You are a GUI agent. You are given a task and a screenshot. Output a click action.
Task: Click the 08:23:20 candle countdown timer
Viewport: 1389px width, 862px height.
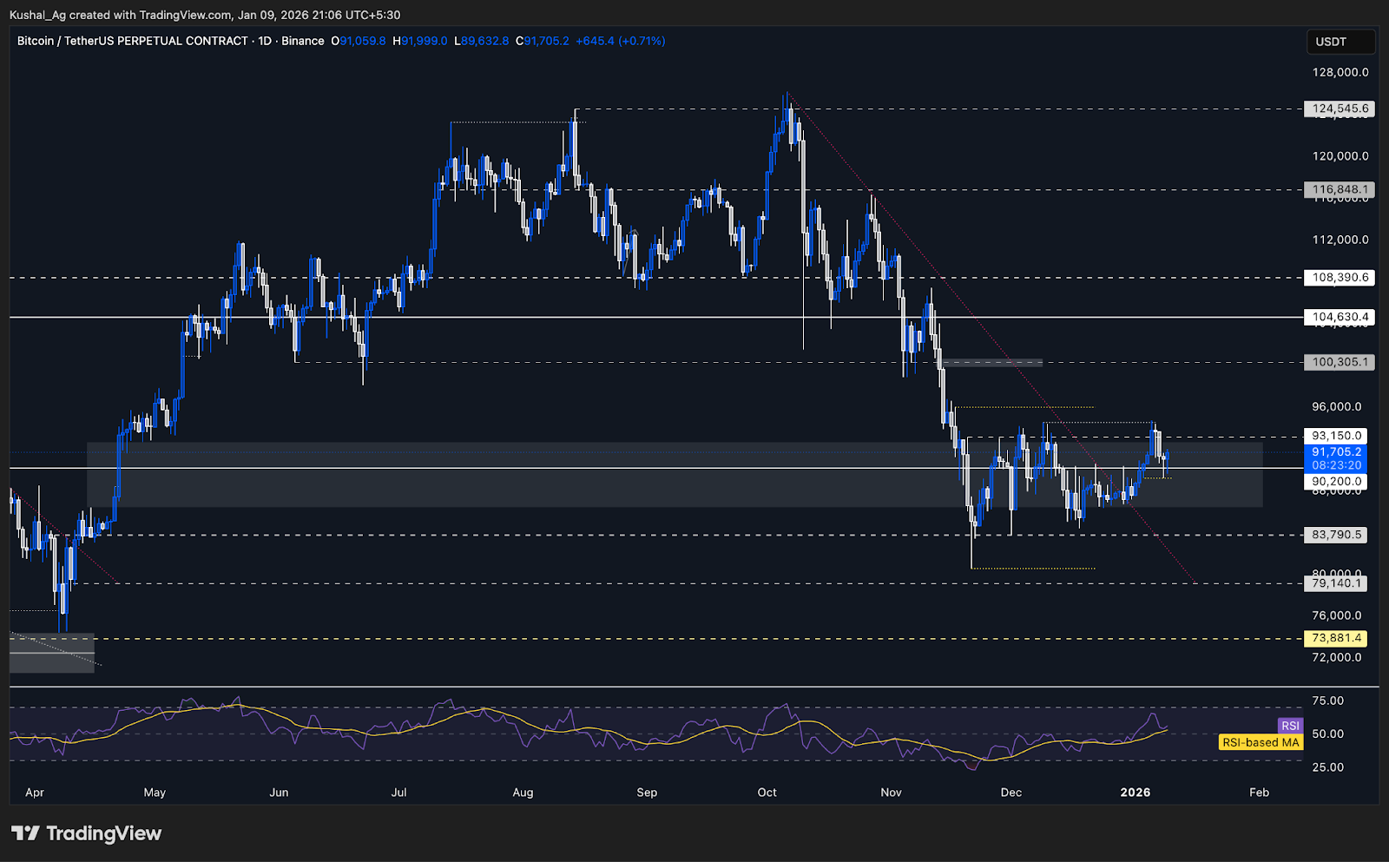click(1338, 464)
